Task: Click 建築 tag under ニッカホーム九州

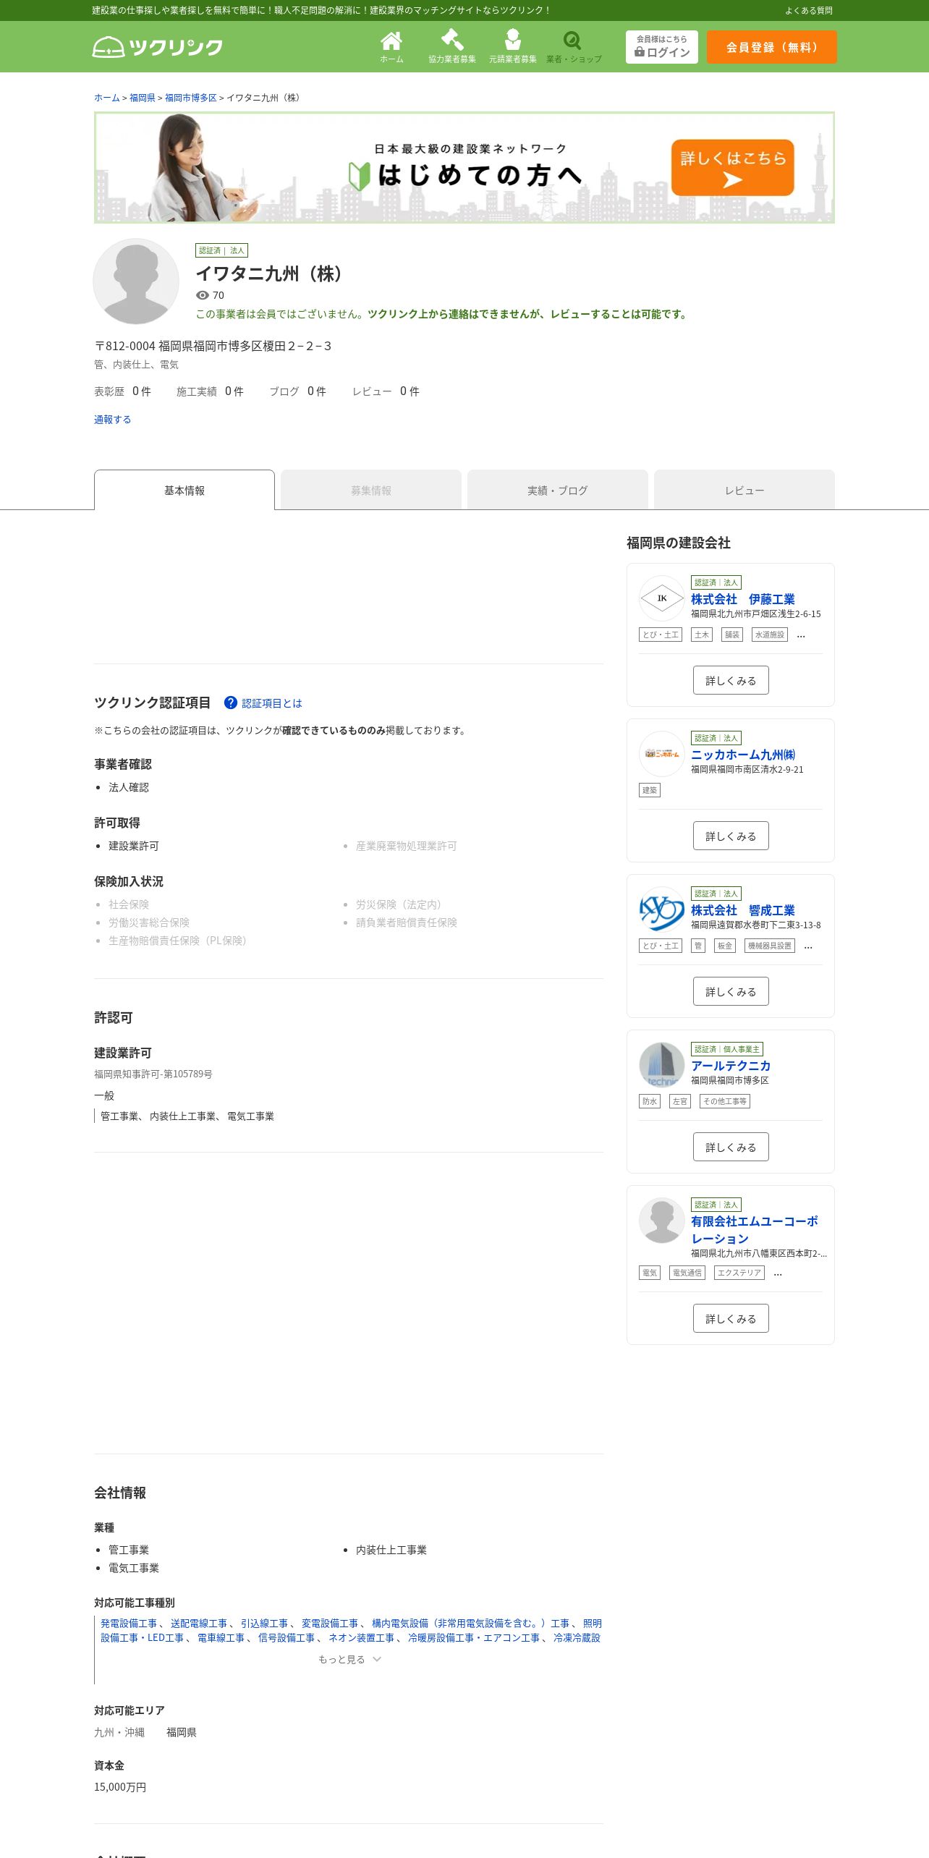Action: 650,790
